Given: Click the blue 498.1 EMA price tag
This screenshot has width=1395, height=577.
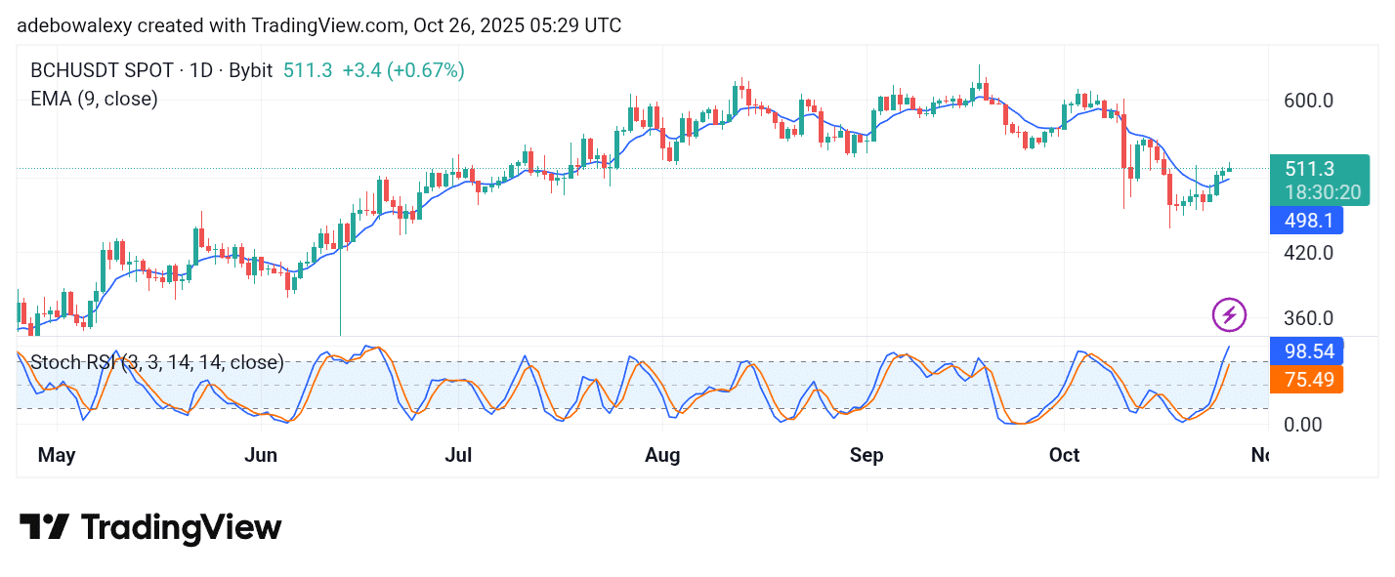Looking at the screenshot, I should (x=1306, y=221).
